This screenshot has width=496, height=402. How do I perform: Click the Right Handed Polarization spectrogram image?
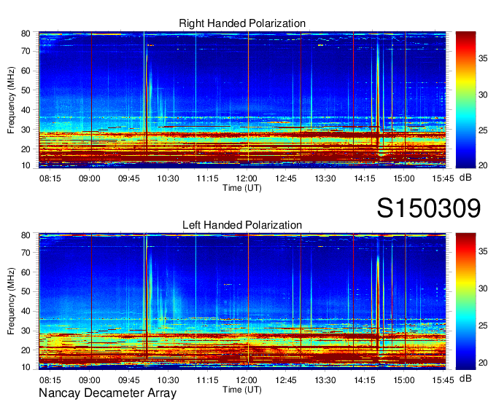tap(242, 100)
